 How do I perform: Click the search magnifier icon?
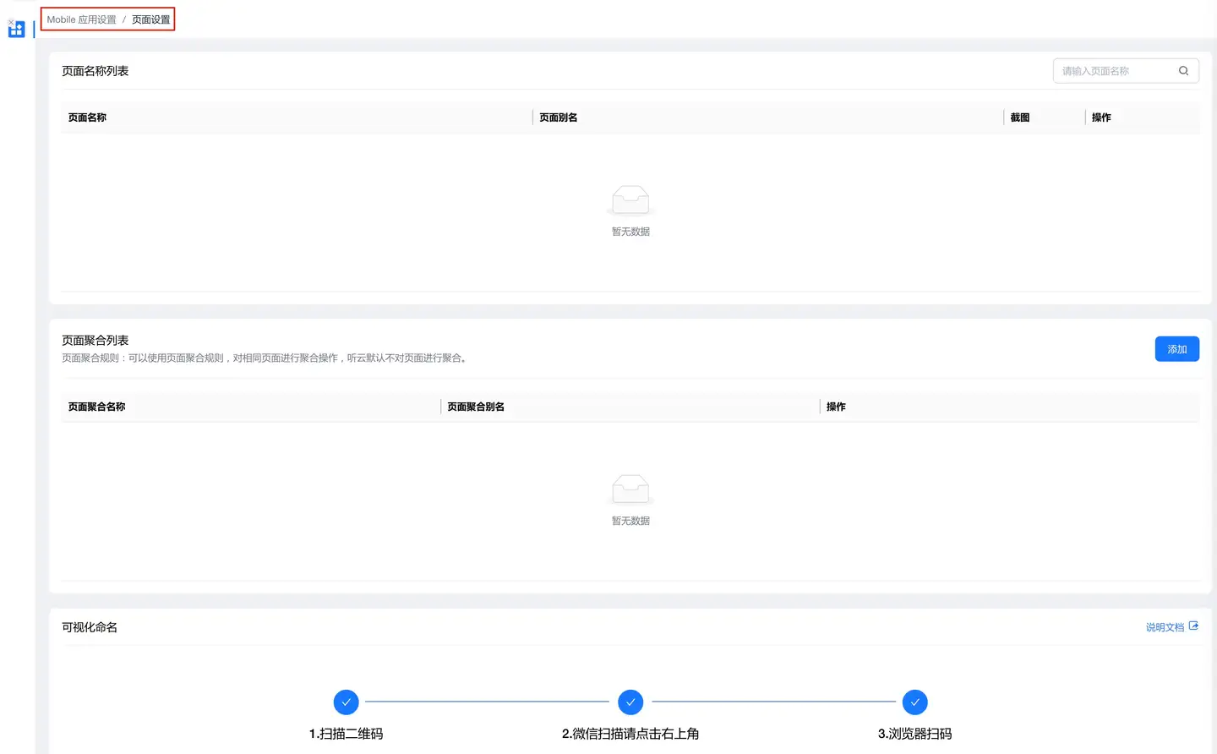[1183, 71]
